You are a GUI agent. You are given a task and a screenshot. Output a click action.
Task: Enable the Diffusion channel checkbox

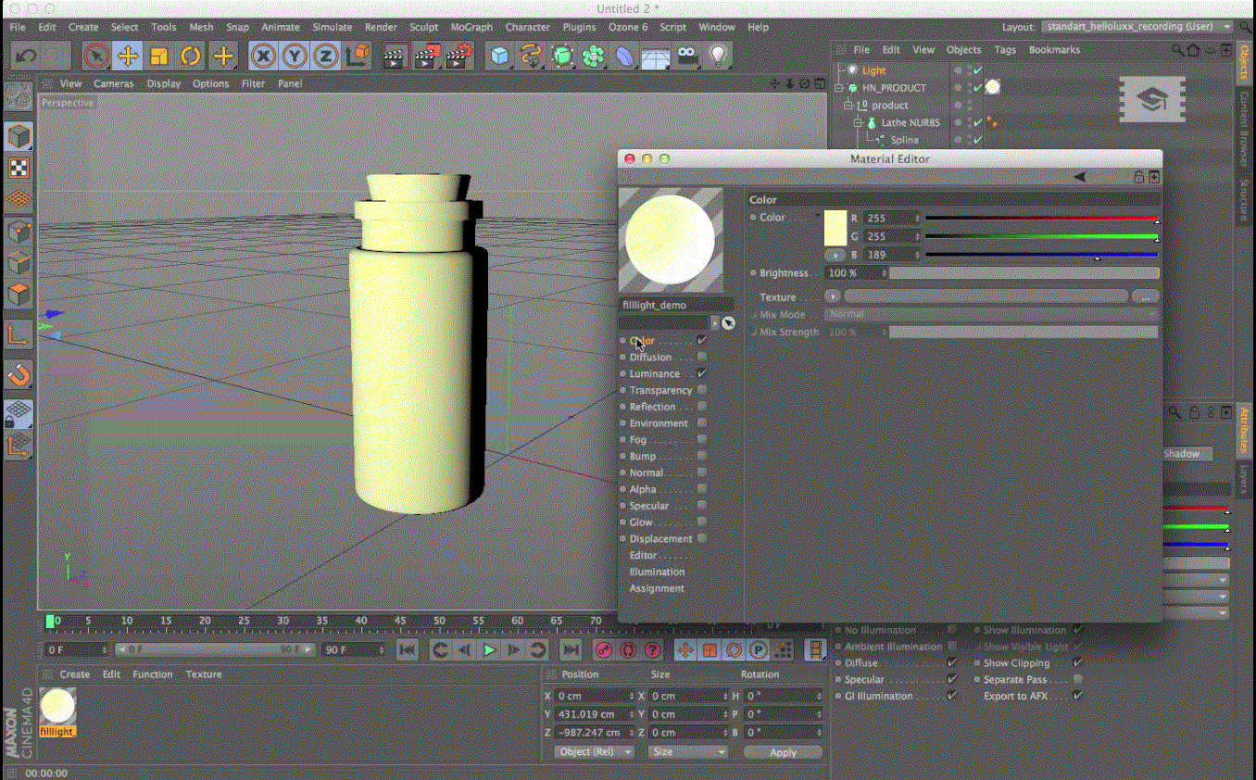702,357
